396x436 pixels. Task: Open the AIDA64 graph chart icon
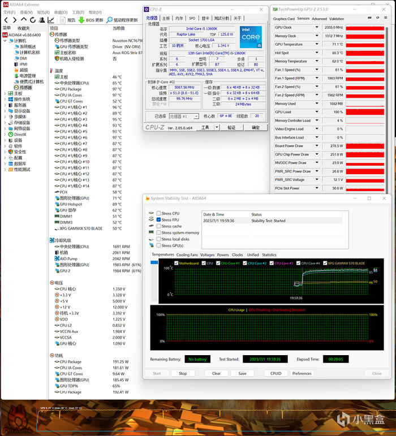coord(50,20)
